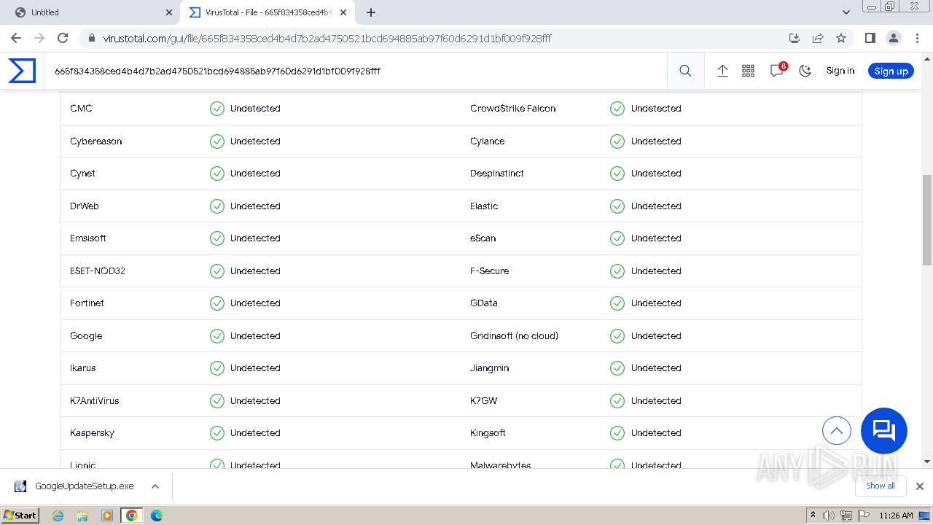
Task: Toggle the browser side panel icon
Action: click(870, 38)
